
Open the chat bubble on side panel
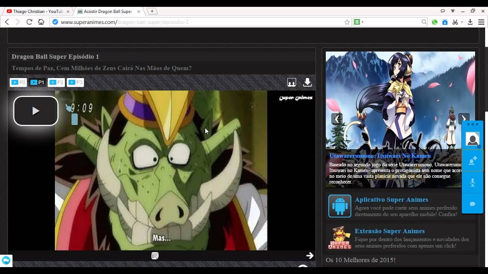[x=472, y=204]
